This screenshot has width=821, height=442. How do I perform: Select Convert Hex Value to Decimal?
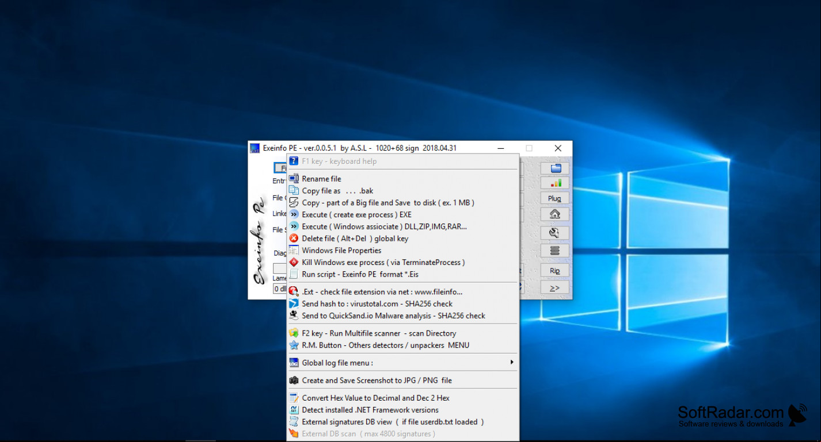pos(402,398)
